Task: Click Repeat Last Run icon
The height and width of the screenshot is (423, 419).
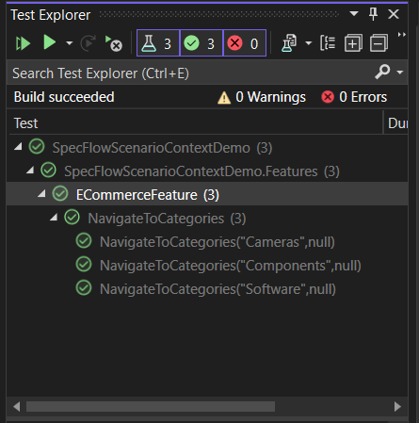Action: pyautogui.click(x=89, y=43)
